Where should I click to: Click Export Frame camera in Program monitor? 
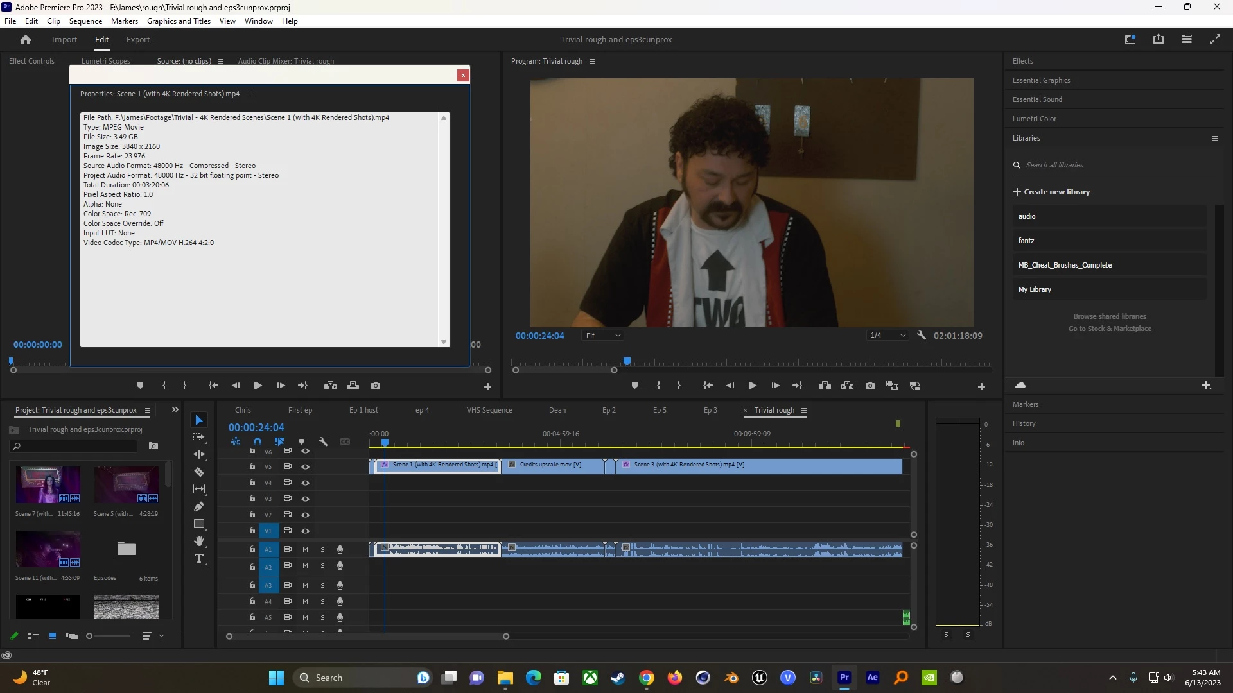(870, 386)
